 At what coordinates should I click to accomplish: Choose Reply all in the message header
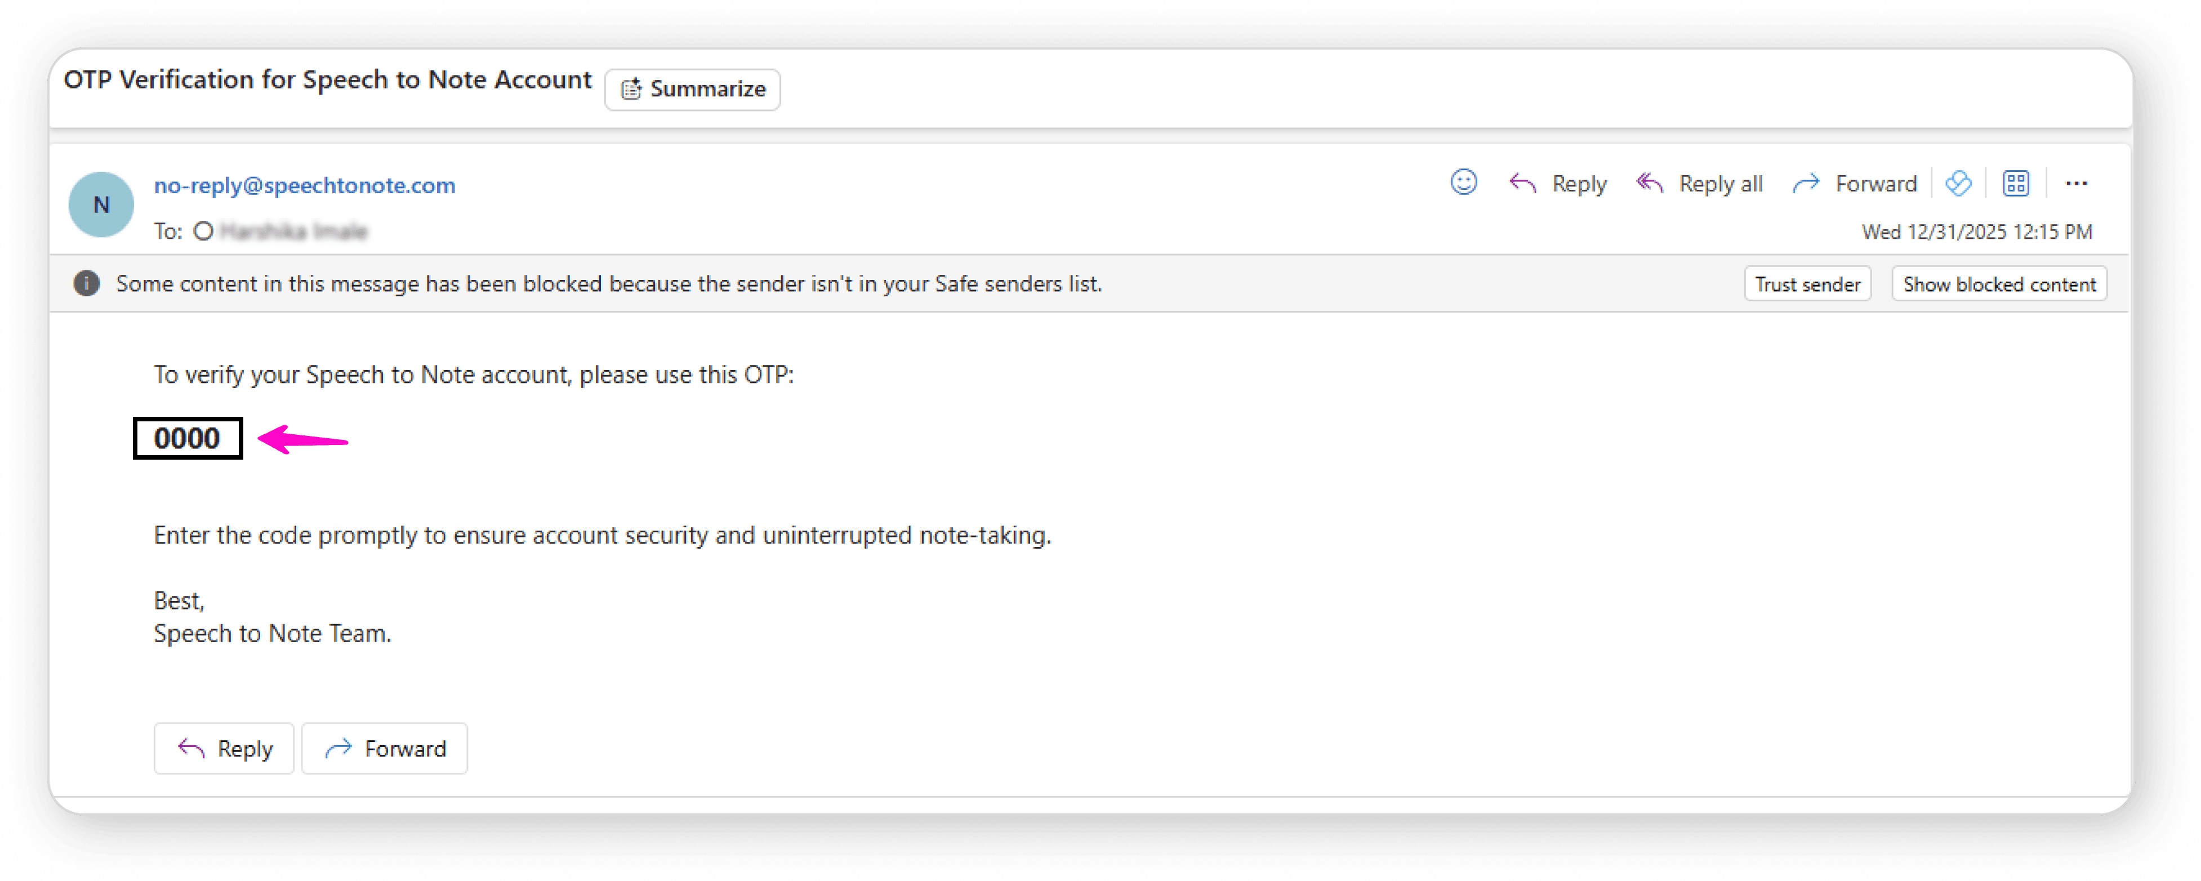[x=1699, y=184]
